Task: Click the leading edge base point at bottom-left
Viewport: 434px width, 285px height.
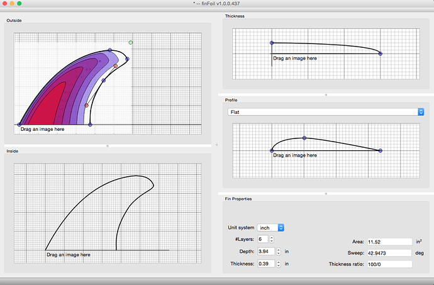Action: point(19,125)
